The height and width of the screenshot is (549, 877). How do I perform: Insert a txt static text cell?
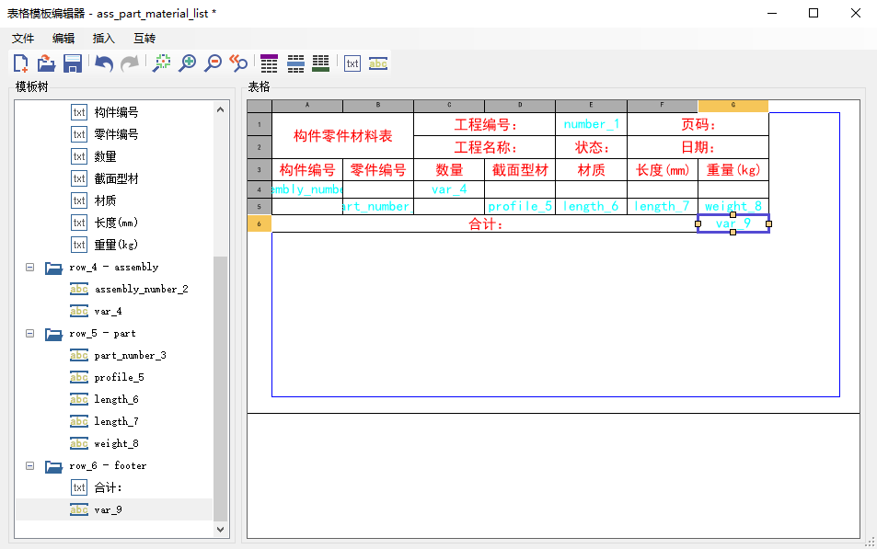pyautogui.click(x=352, y=63)
